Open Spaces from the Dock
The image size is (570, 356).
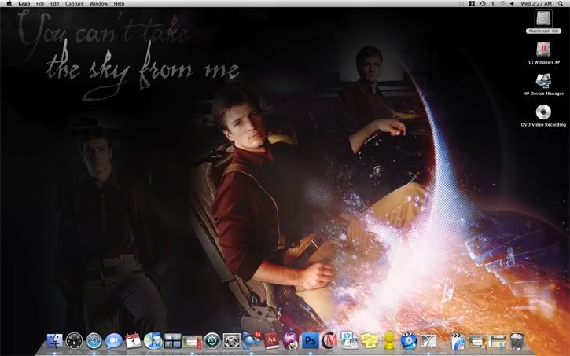click(173, 342)
